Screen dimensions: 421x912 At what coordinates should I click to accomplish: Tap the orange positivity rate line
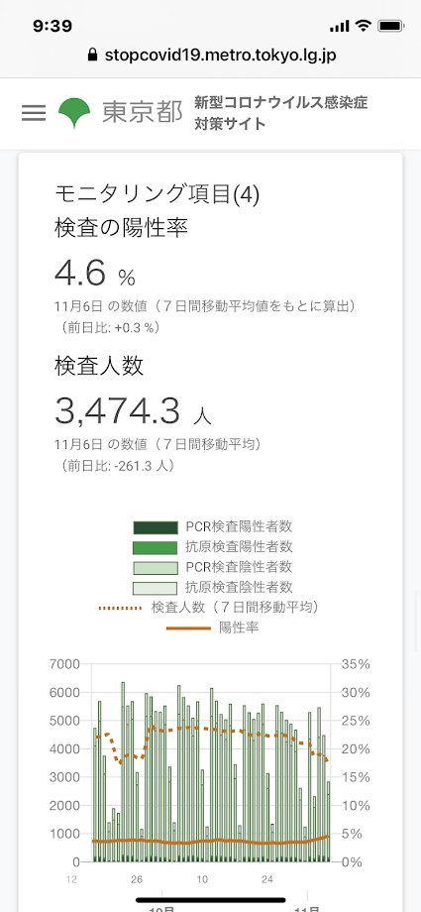point(210,841)
